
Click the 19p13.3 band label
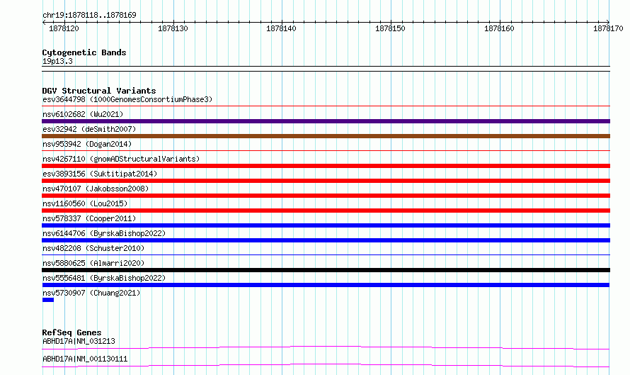57,61
